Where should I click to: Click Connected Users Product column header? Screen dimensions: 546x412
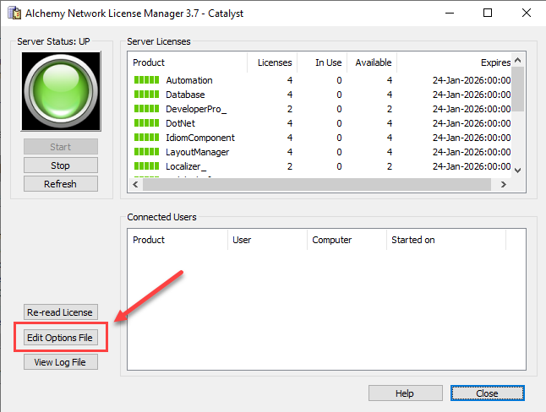pos(177,240)
